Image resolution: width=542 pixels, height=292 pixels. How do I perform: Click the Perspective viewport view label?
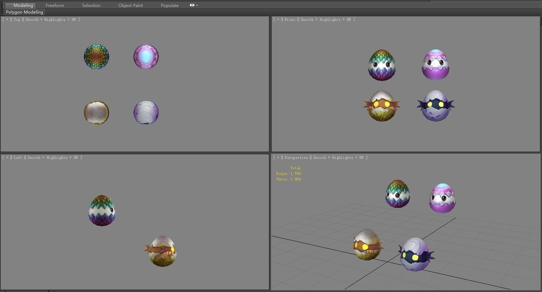tap(296, 158)
